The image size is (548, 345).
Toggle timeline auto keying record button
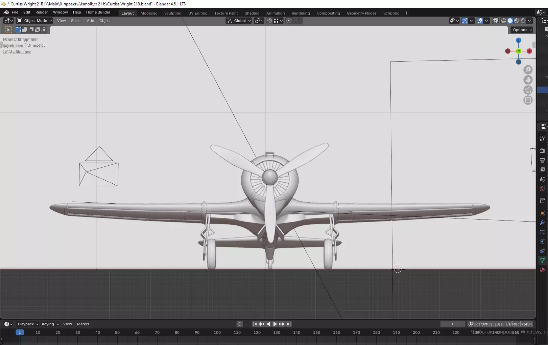[240, 324]
